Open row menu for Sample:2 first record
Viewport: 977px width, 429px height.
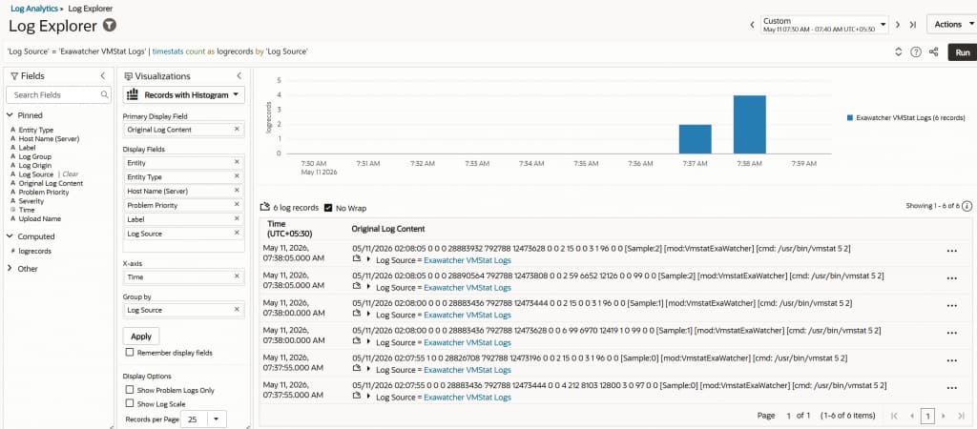pos(951,251)
